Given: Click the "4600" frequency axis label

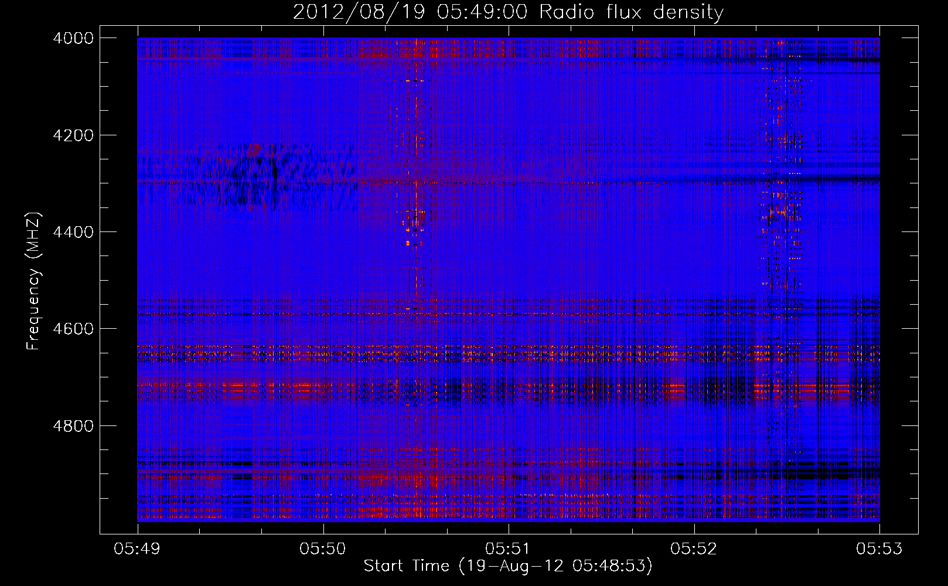Looking at the screenshot, I should pos(73,329).
